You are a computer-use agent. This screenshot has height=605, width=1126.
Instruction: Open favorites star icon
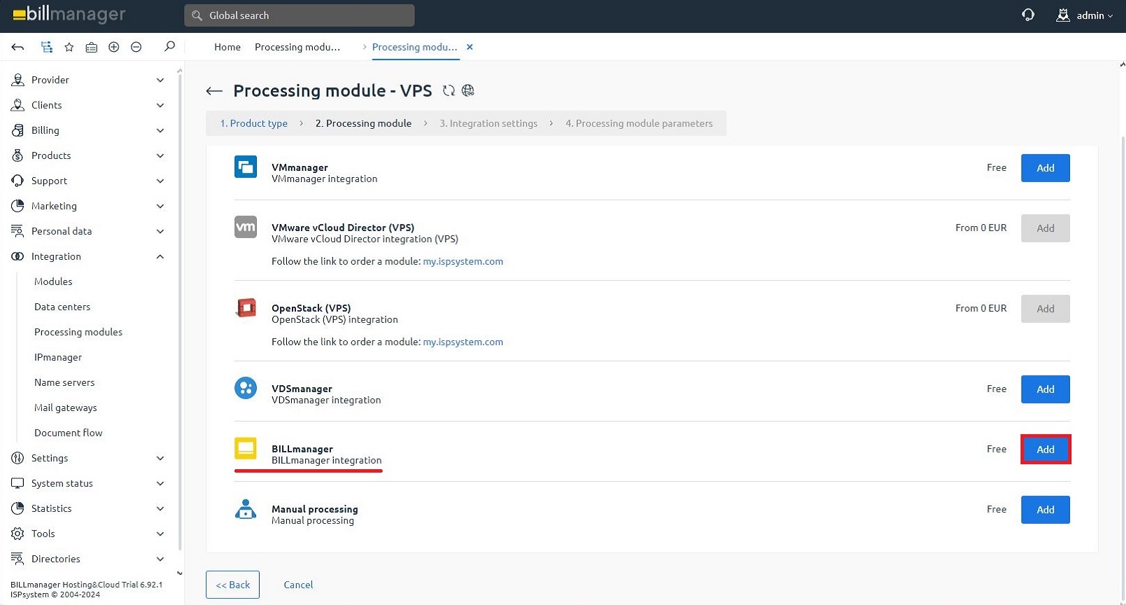pos(69,47)
